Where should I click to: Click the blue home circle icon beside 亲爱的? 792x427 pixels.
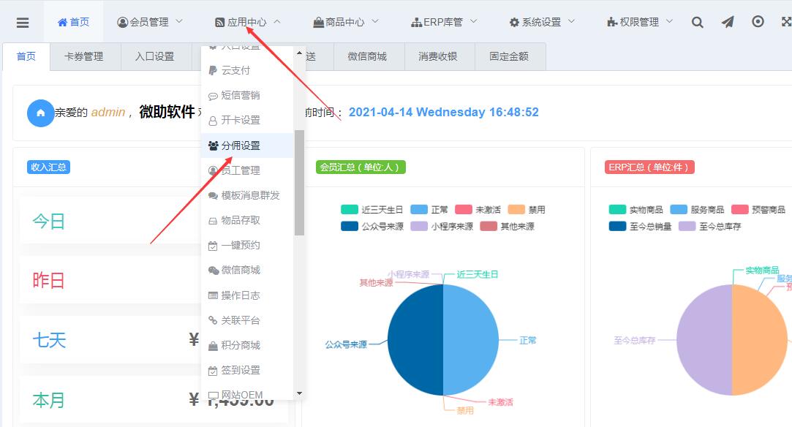coord(40,113)
